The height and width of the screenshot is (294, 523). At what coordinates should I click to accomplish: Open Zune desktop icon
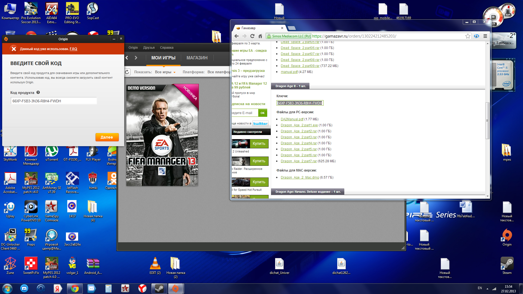(x=10, y=266)
